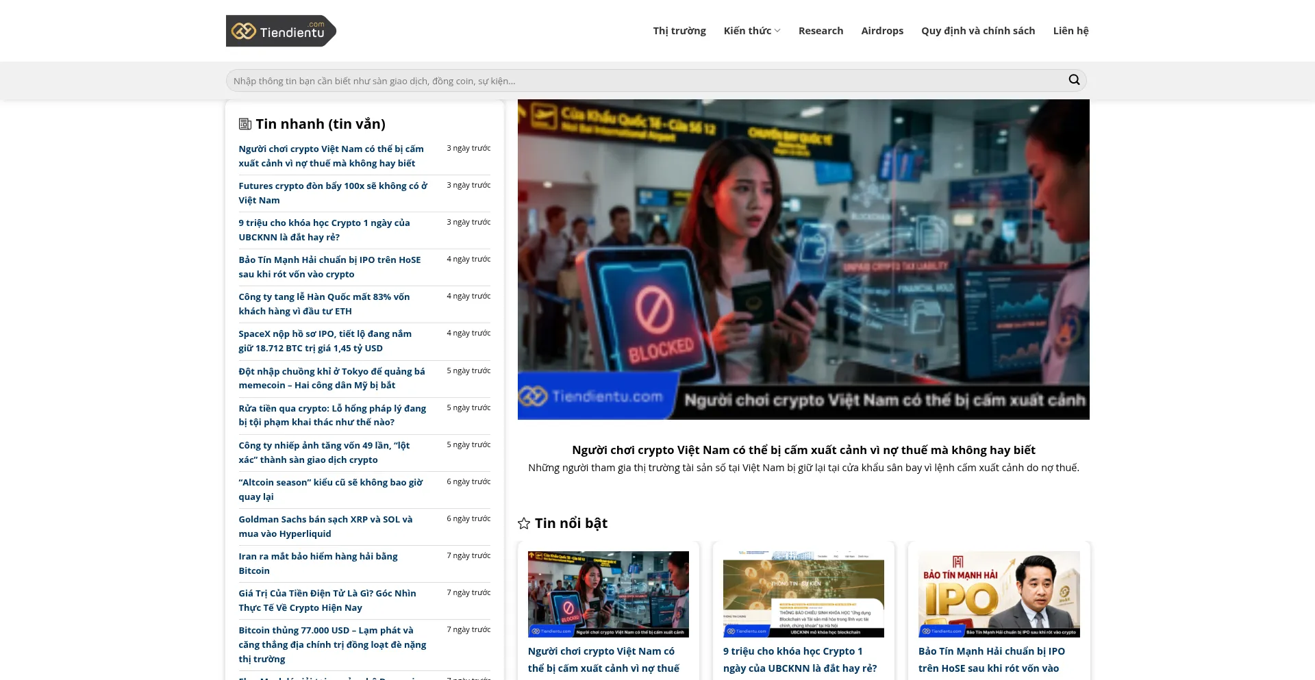
Task: Click the Tiendientu.com logo
Action: (281, 31)
